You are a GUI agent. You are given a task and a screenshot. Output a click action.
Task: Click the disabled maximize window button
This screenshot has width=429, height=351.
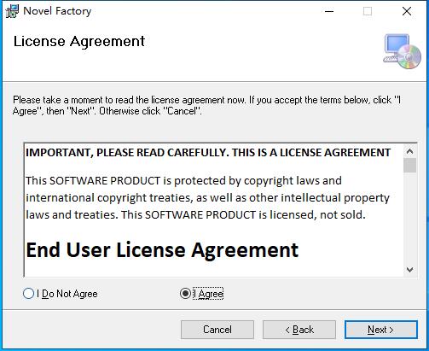pyautogui.click(x=368, y=11)
